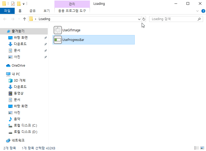Expand the ribbon with the chevron
Screen dimensions: 206x151
tap(197, 11)
